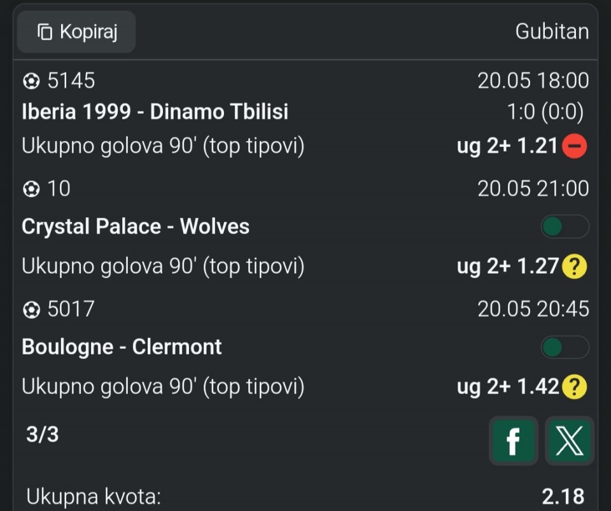Open Crystal Palace - Wolves match
611x511 pixels.
point(136,227)
